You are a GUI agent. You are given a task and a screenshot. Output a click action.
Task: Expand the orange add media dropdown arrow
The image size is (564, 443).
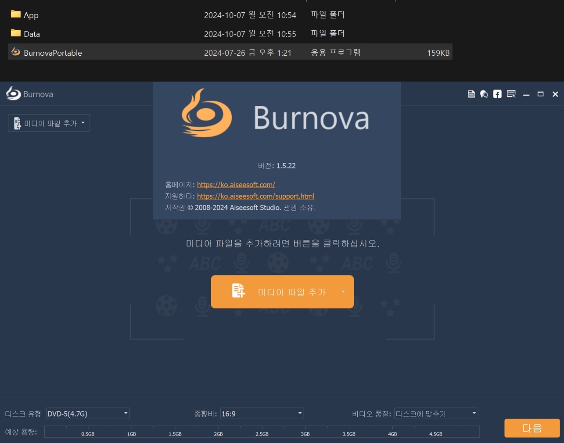click(343, 292)
